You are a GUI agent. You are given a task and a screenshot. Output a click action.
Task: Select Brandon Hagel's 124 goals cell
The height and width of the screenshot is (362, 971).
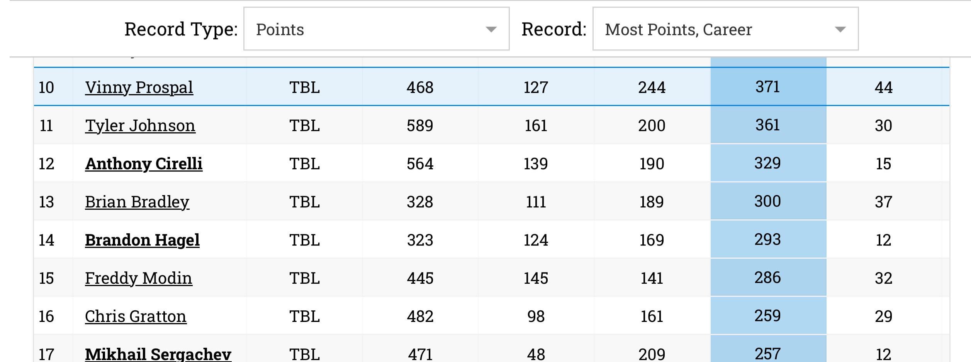535,240
